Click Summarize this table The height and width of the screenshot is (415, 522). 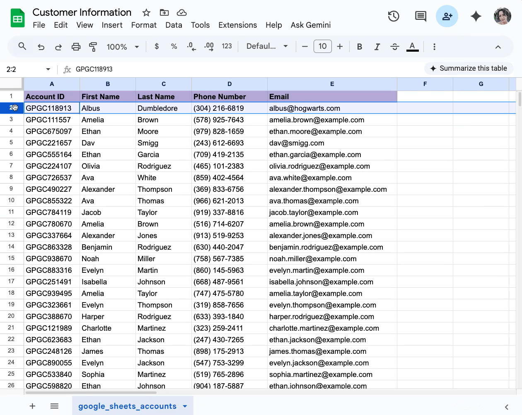(x=469, y=68)
